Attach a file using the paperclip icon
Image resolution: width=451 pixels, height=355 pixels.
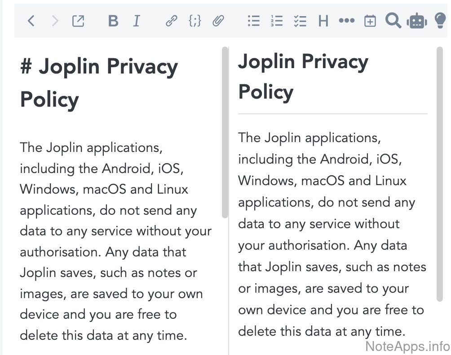[218, 21]
